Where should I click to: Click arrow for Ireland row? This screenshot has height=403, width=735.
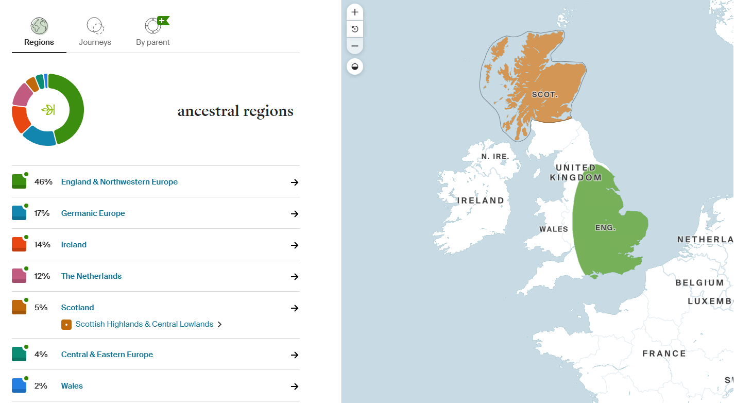pos(295,245)
